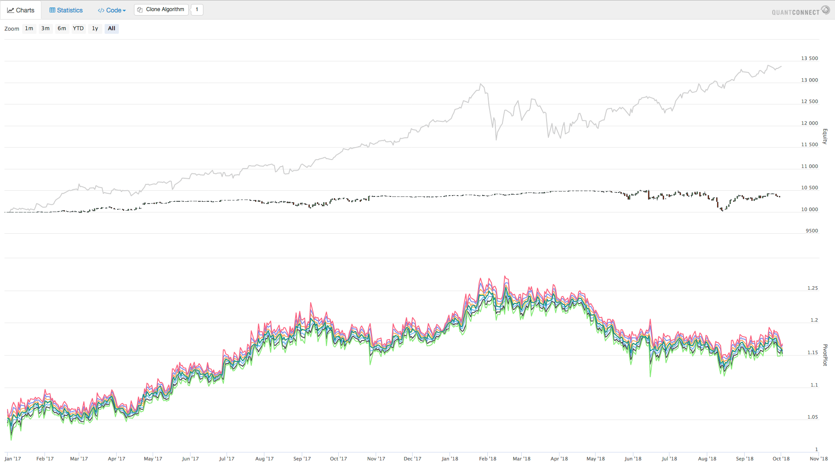
Task: Click the Clone Algorithm button
Action: [x=161, y=9]
